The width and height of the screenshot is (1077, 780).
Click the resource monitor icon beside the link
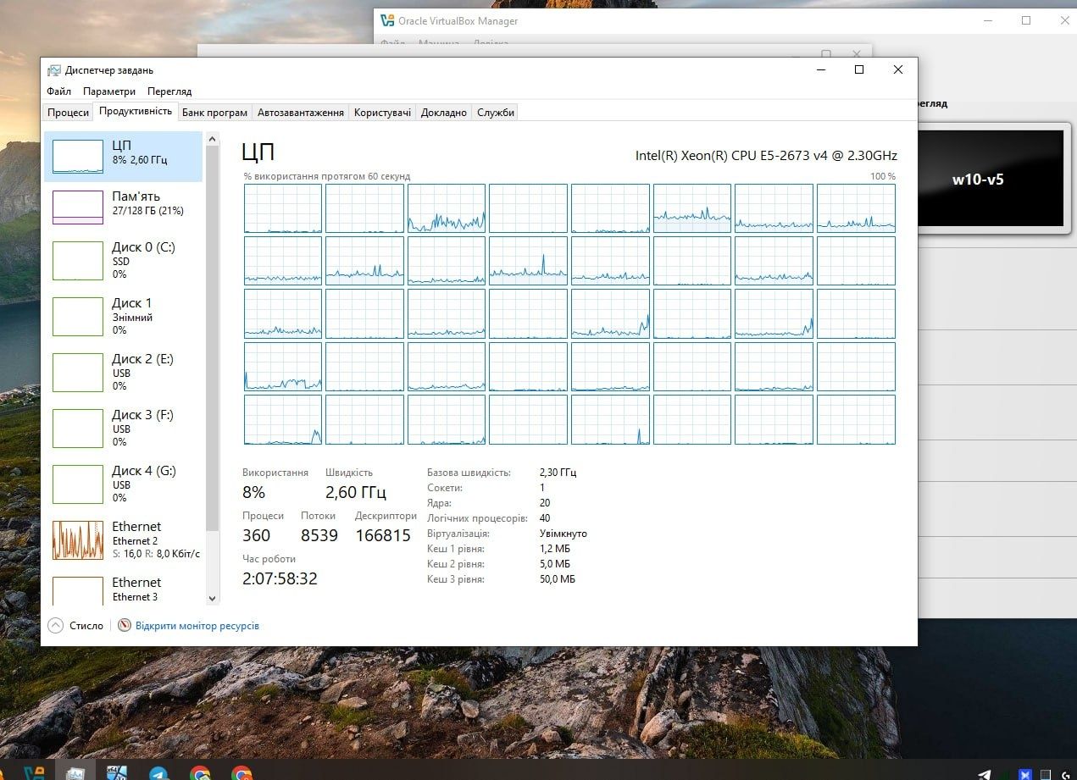[125, 626]
